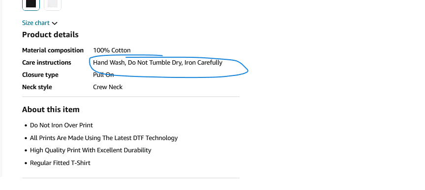Screen dimensions: 425x190
Task: Click the Iron Carefully phrase
Action: tap(203, 63)
